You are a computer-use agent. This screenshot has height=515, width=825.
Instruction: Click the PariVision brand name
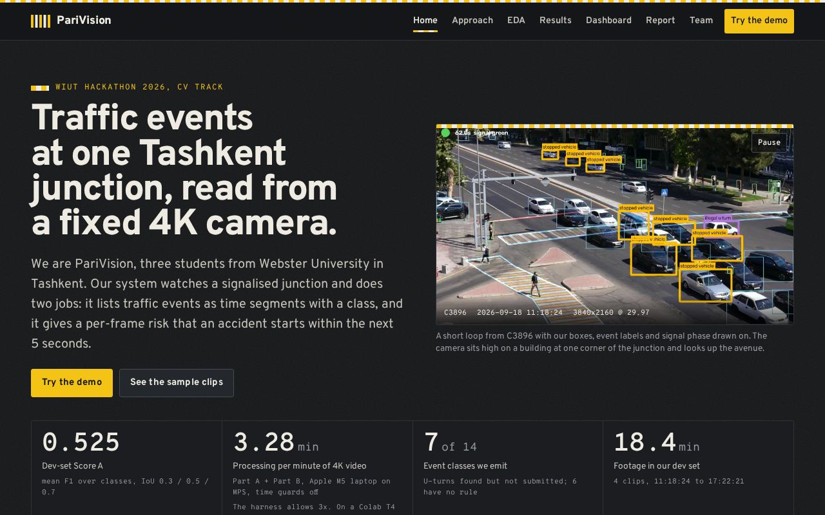(x=84, y=21)
